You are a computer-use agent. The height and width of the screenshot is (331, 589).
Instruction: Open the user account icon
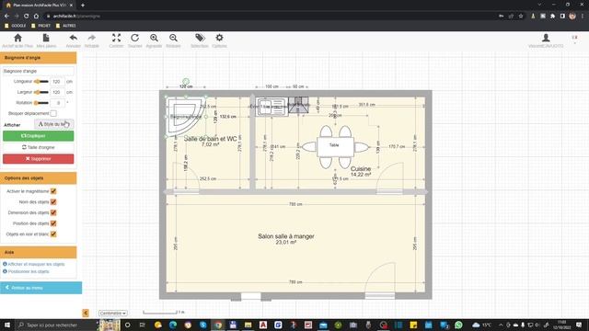pyautogui.click(x=546, y=38)
